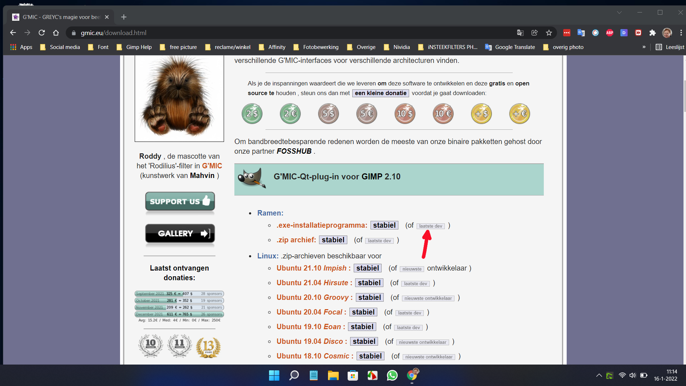686x386 pixels.
Task: Download stabiel for Ubuntu 21.10 Impish
Action: pos(368,268)
